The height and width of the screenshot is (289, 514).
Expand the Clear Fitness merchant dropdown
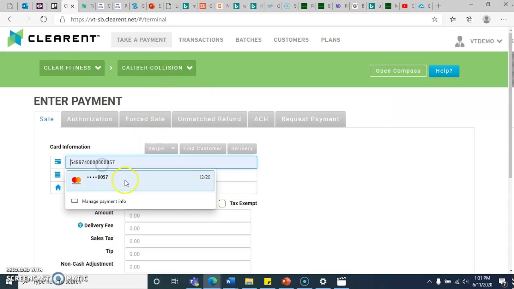point(72,68)
